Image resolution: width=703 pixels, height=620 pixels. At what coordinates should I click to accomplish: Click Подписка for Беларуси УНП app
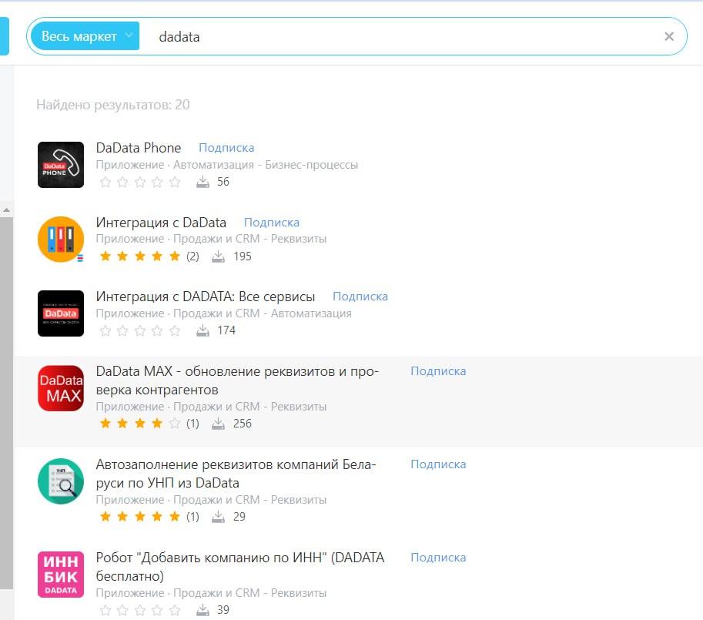tap(438, 464)
